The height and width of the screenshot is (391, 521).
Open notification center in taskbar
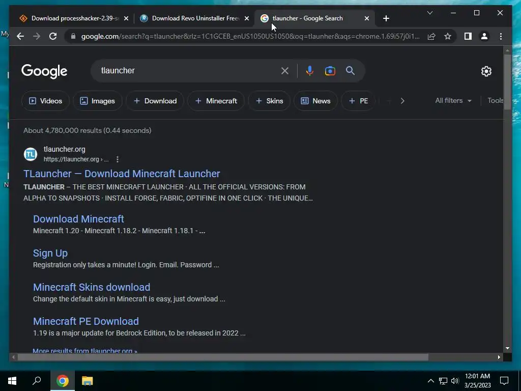coord(504,381)
